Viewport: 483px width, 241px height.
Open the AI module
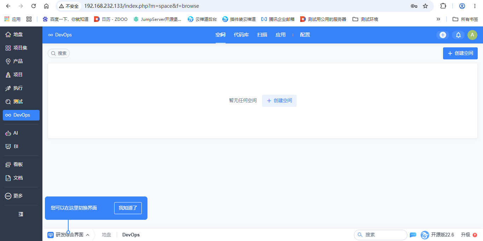coord(21,133)
